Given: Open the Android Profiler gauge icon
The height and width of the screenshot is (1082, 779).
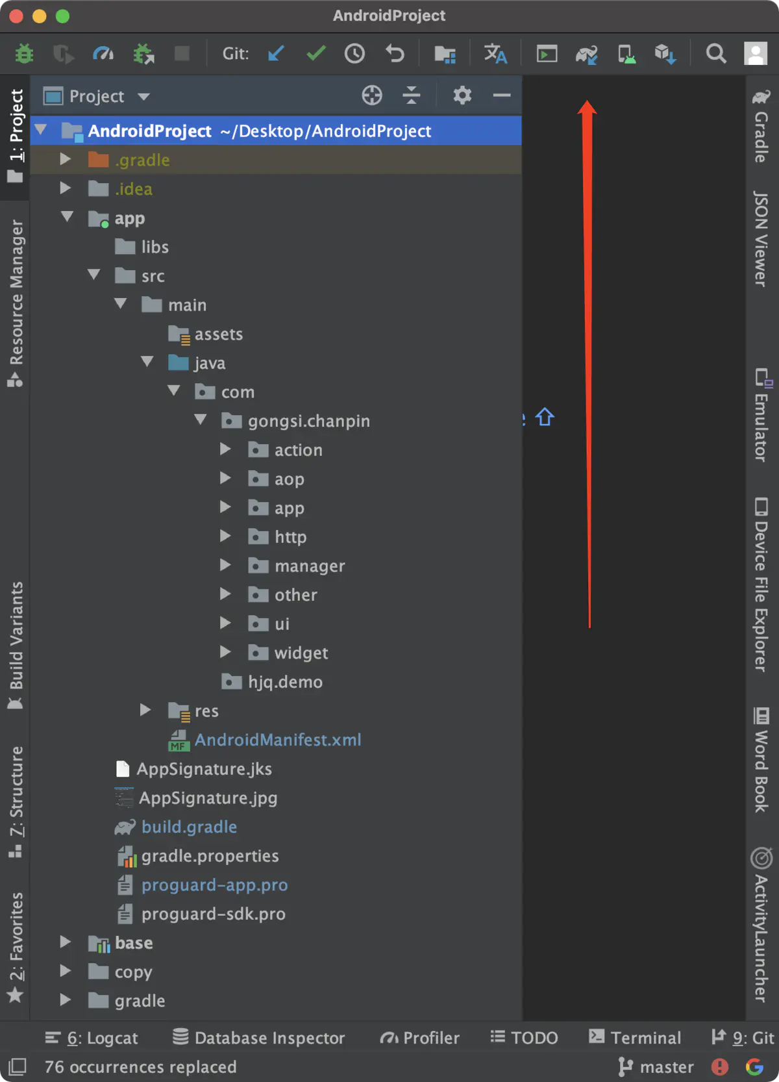Looking at the screenshot, I should coord(103,53).
